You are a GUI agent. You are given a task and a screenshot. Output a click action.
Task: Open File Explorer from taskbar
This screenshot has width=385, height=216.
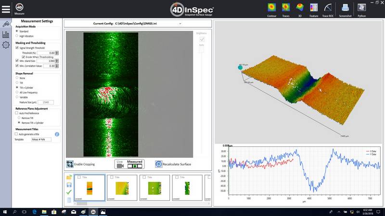click(x=44, y=212)
